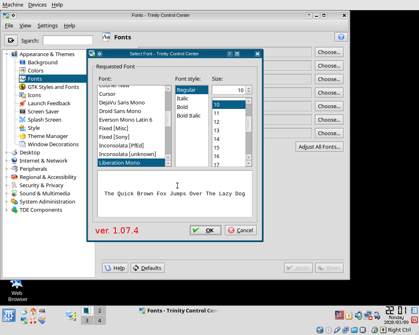Click the speaker volume tray icon
The width and height of the screenshot is (419, 335).
(x=358, y=315)
